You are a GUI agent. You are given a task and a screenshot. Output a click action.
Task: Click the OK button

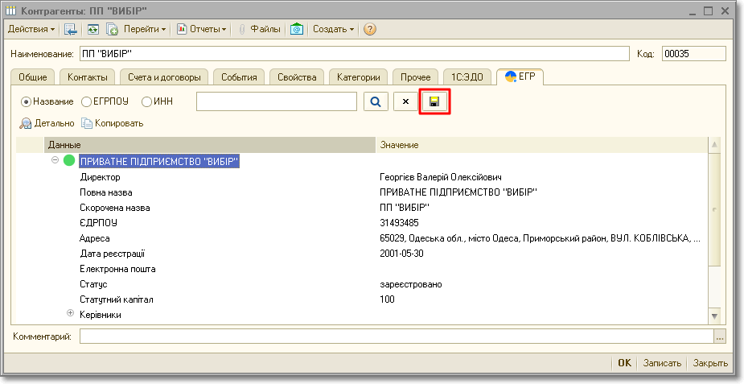tap(624, 363)
